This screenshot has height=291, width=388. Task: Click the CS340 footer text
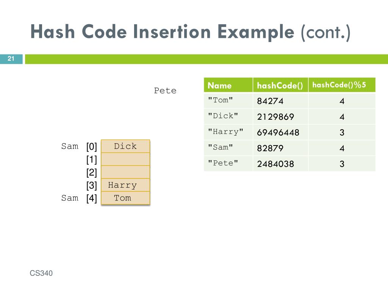[41, 273]
